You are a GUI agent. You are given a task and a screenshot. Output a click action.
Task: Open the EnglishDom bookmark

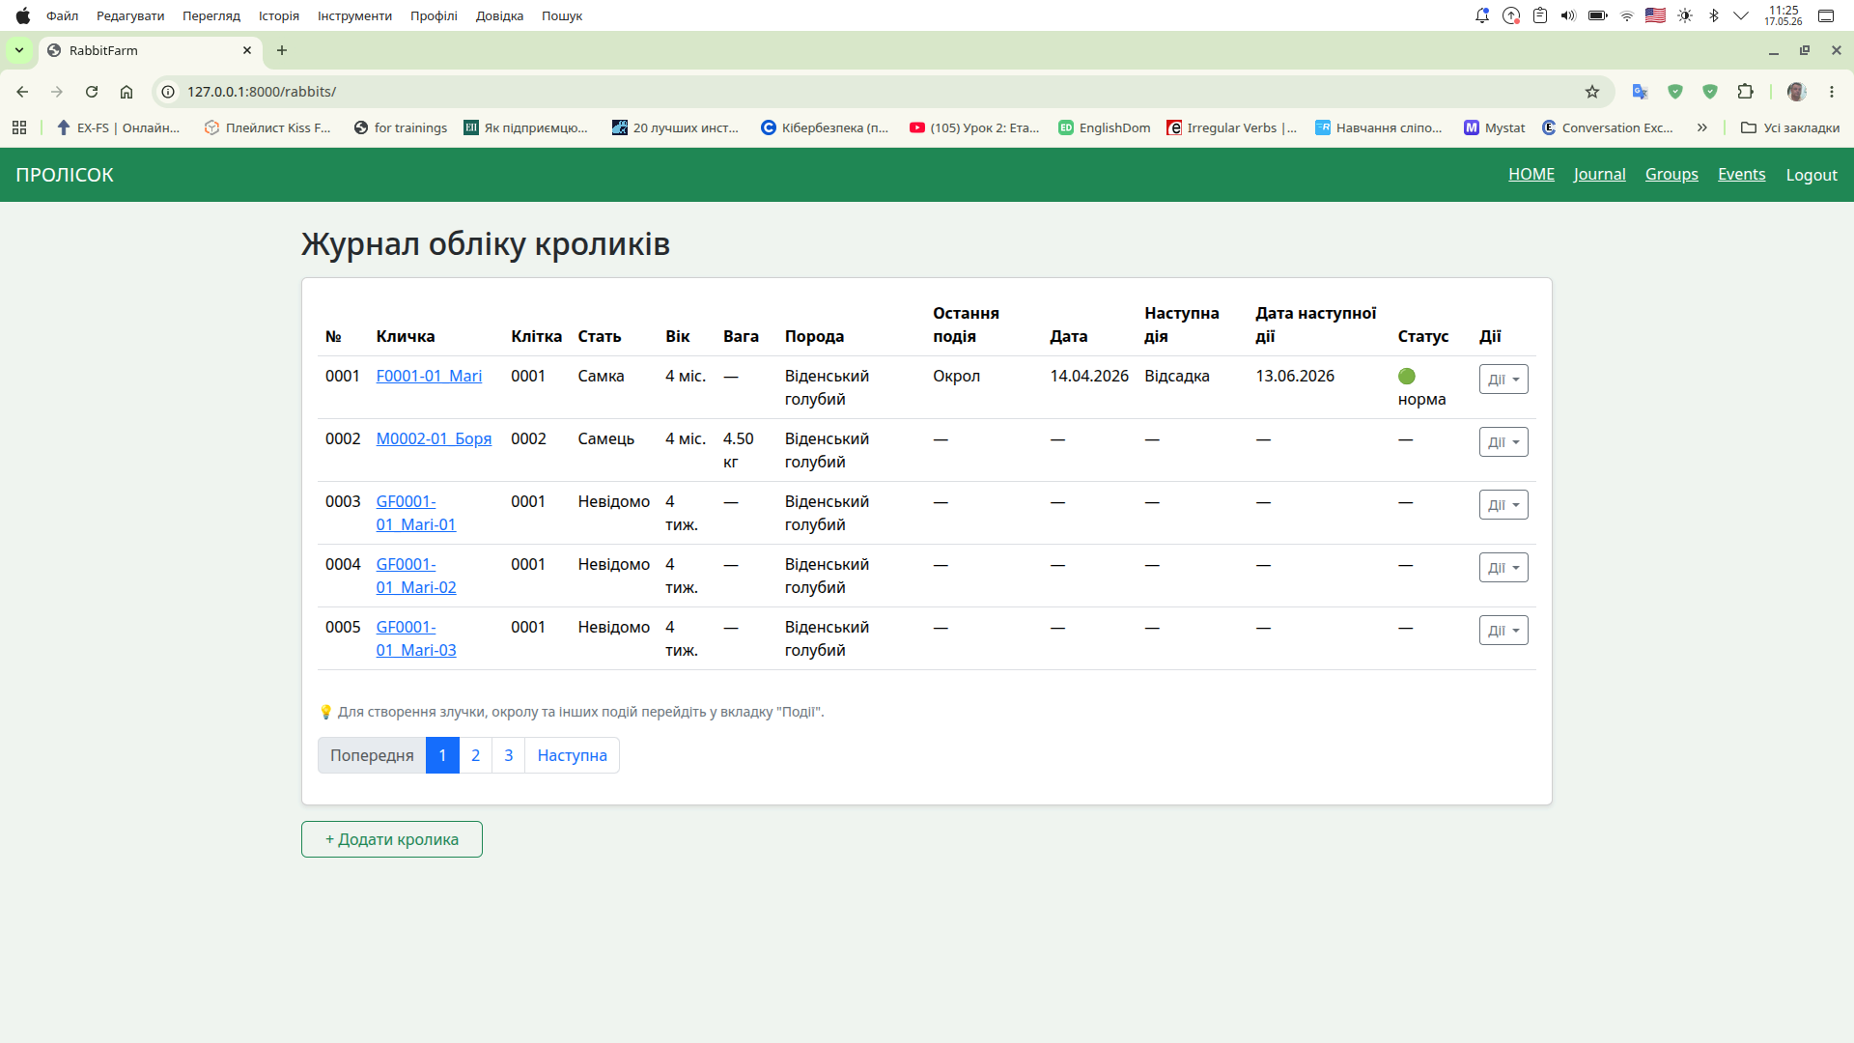[1105, 127]
